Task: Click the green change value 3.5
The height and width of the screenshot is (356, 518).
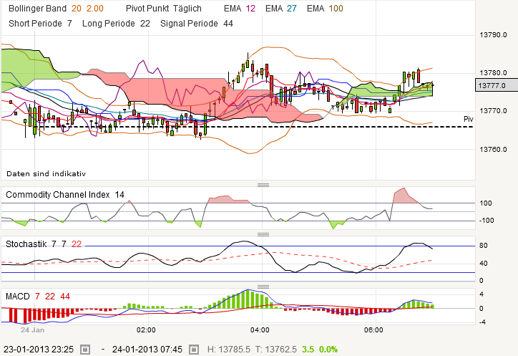Action: (308, 350)
